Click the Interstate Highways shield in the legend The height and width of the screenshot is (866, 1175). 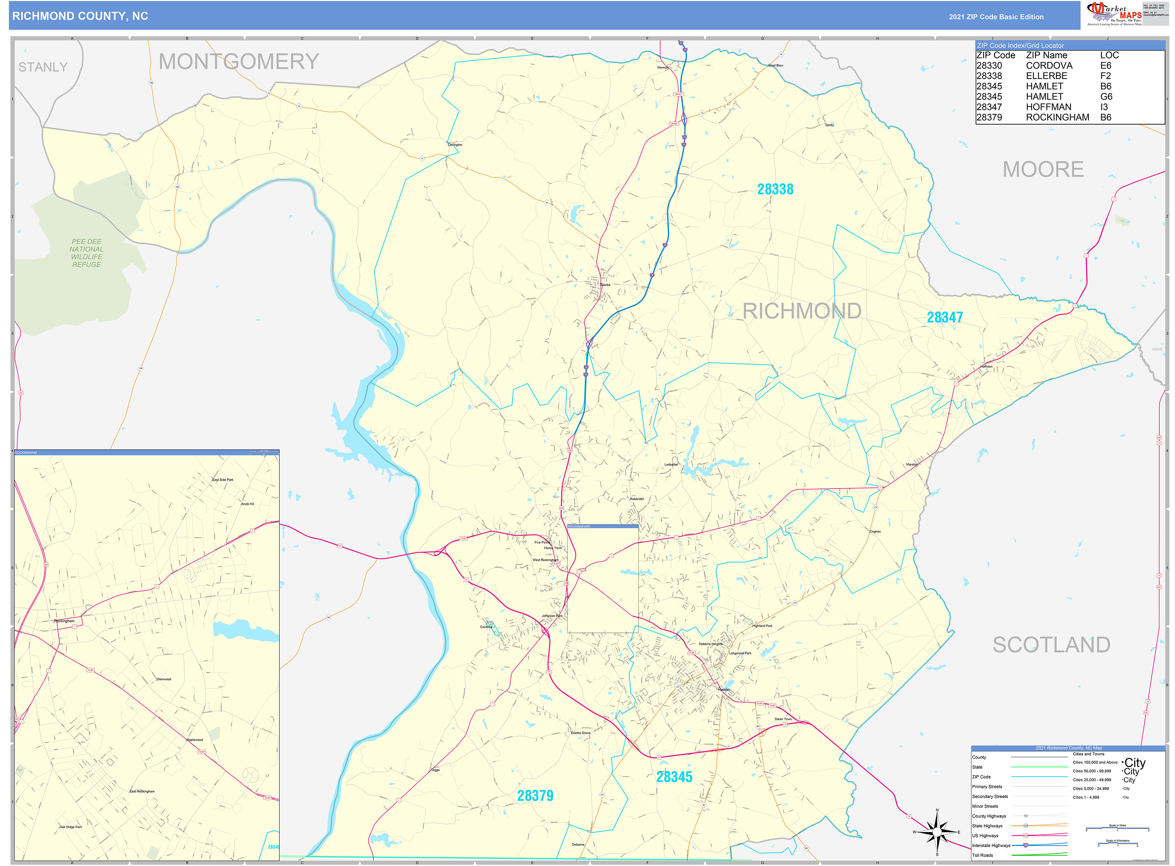pyautogui.click(x=1026, y=845)
